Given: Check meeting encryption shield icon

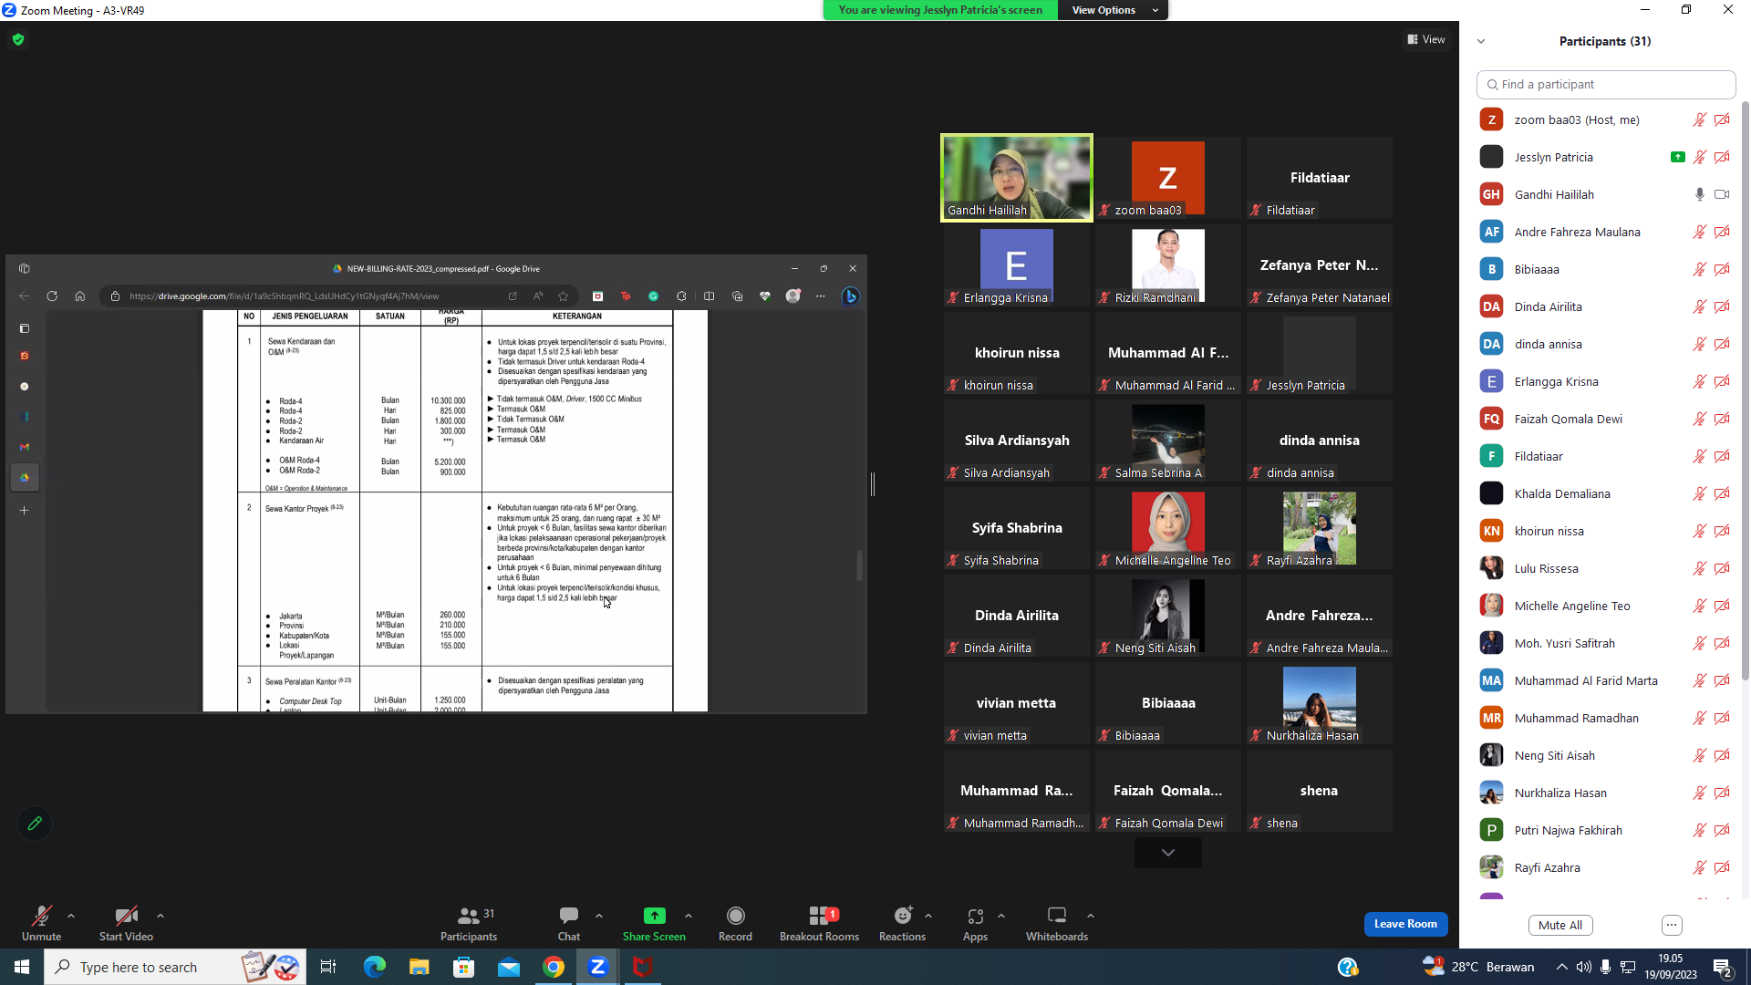Looking at the screenshot, I should (x=18, y=39).
